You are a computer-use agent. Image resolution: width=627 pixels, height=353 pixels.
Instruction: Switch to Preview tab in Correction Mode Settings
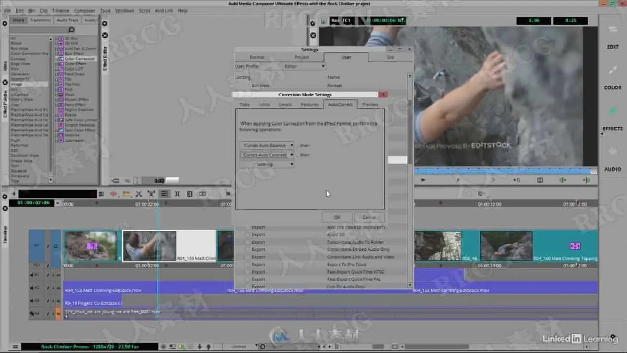click(370, 105)
